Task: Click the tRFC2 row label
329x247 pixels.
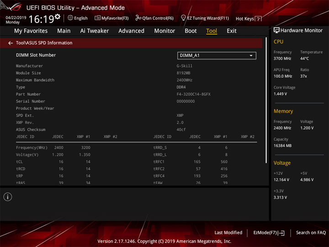Action: pos(159,169)
